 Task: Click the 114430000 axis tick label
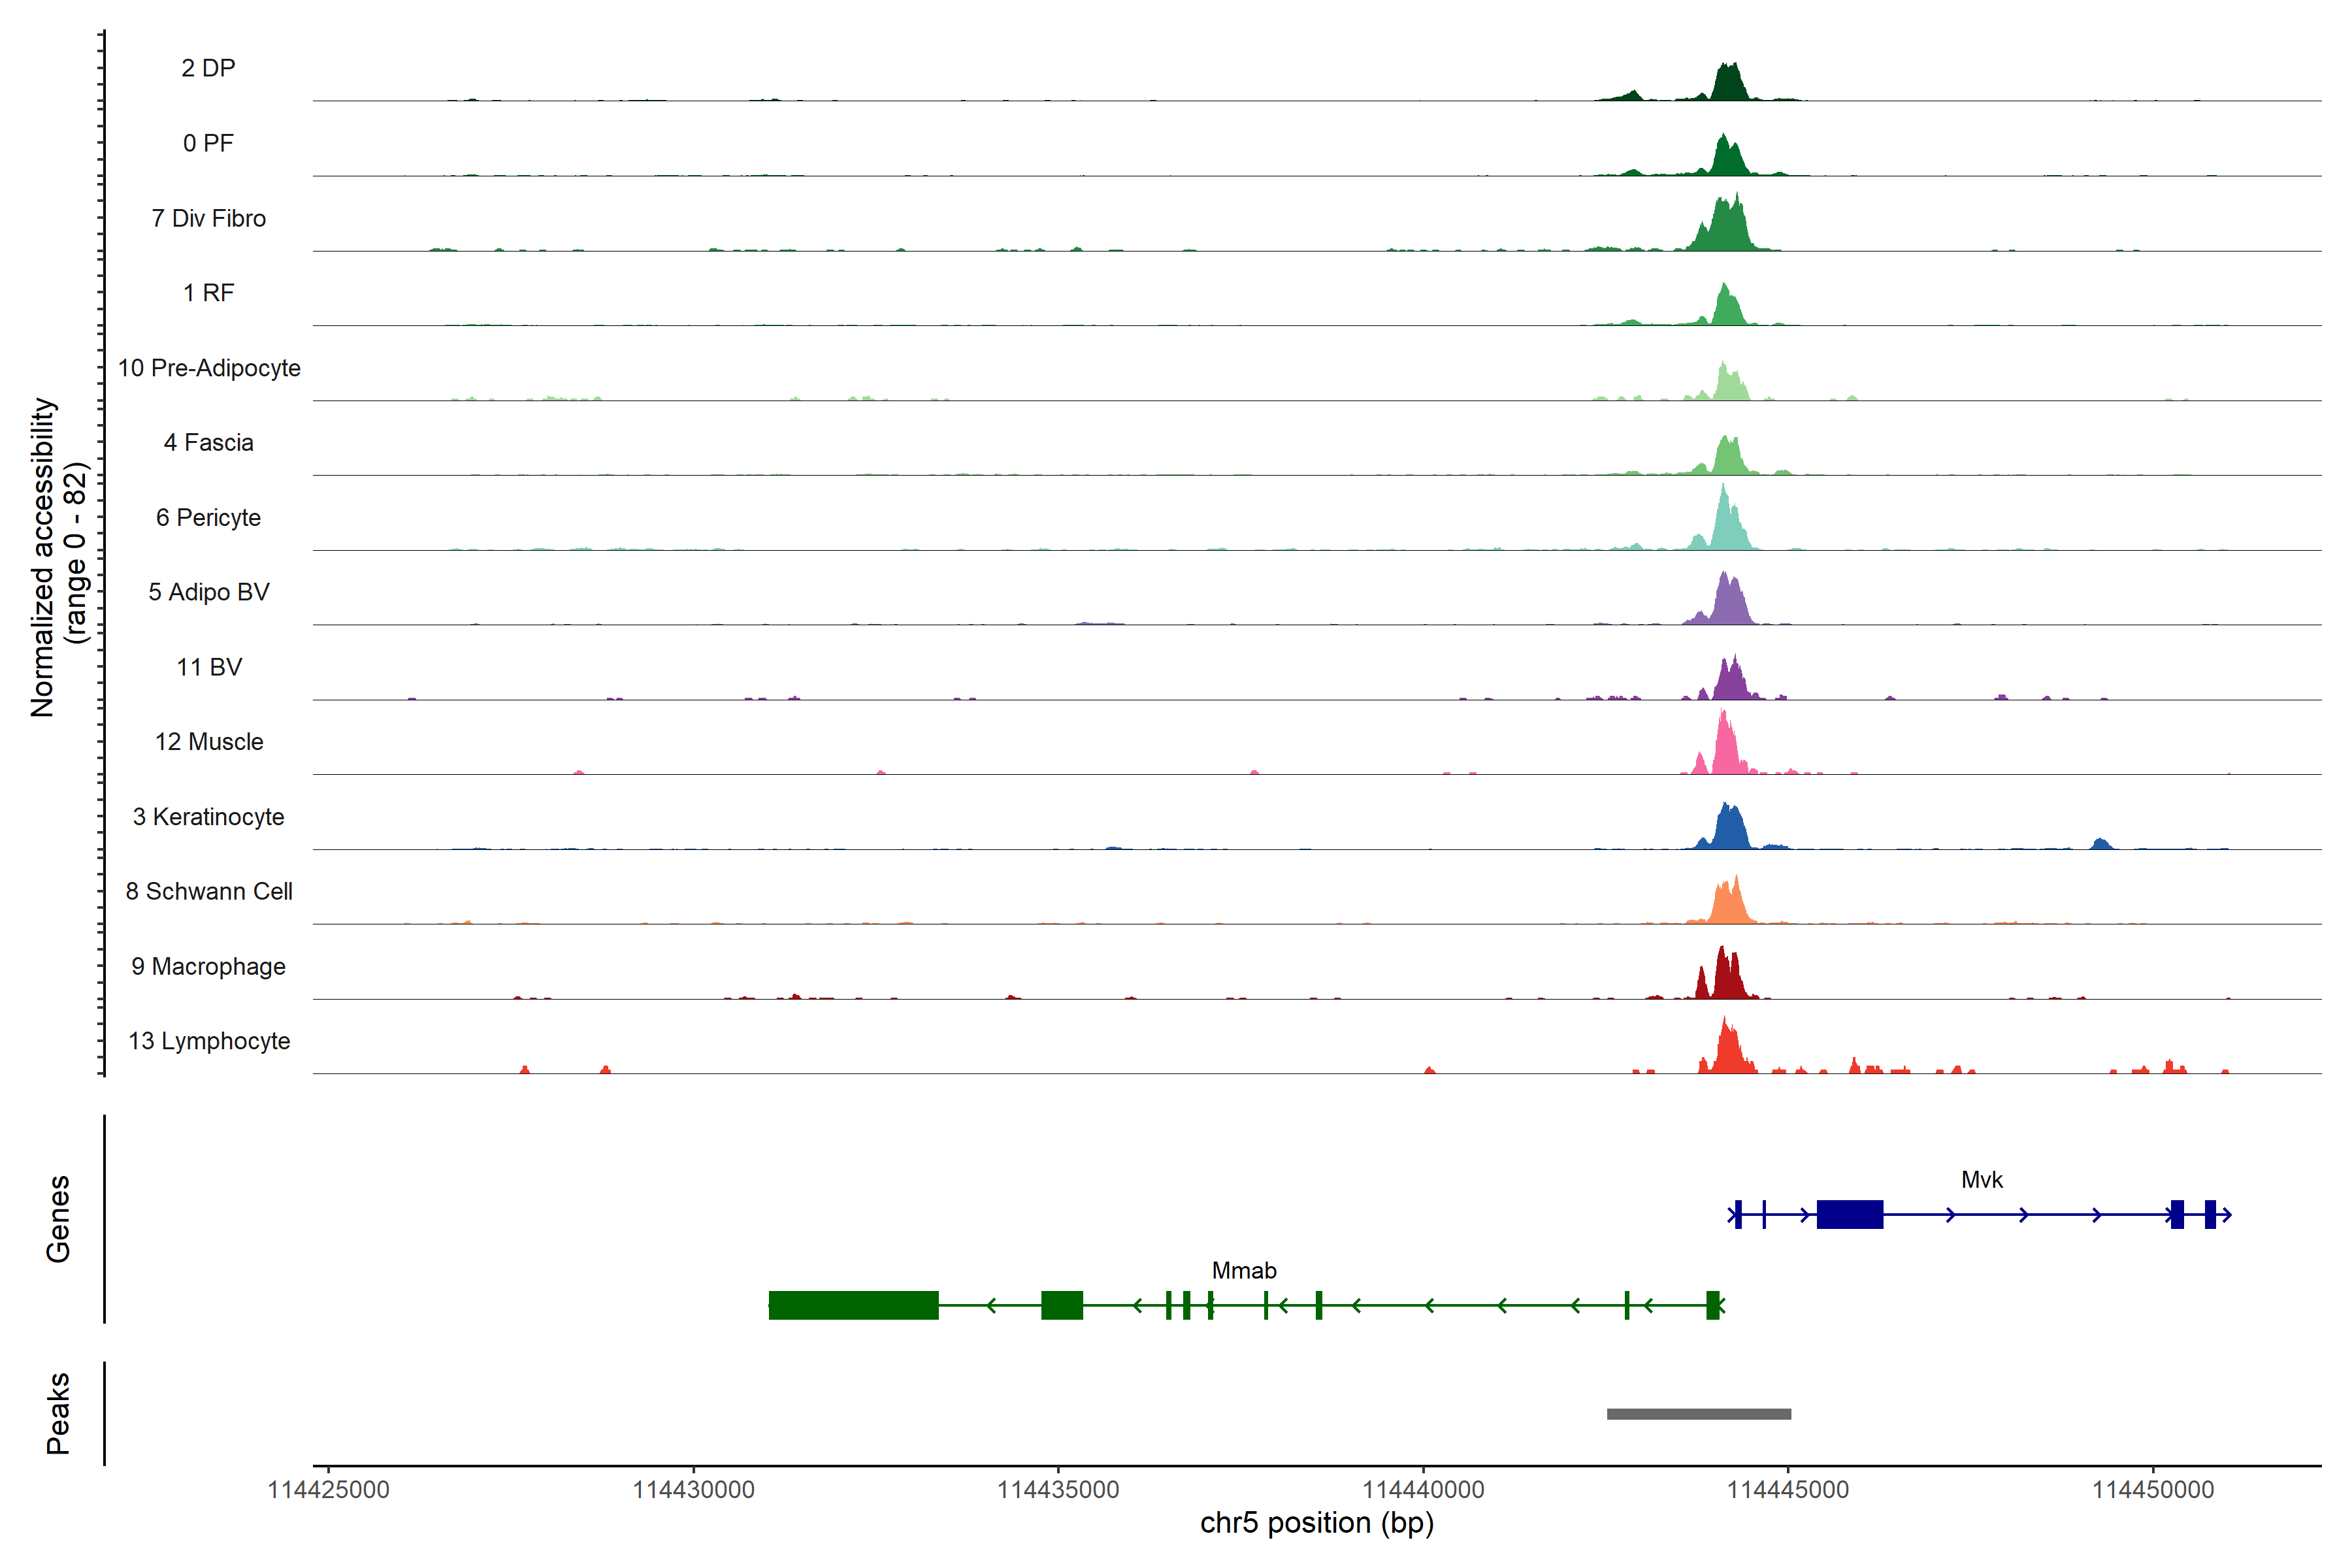(693, 1490)
